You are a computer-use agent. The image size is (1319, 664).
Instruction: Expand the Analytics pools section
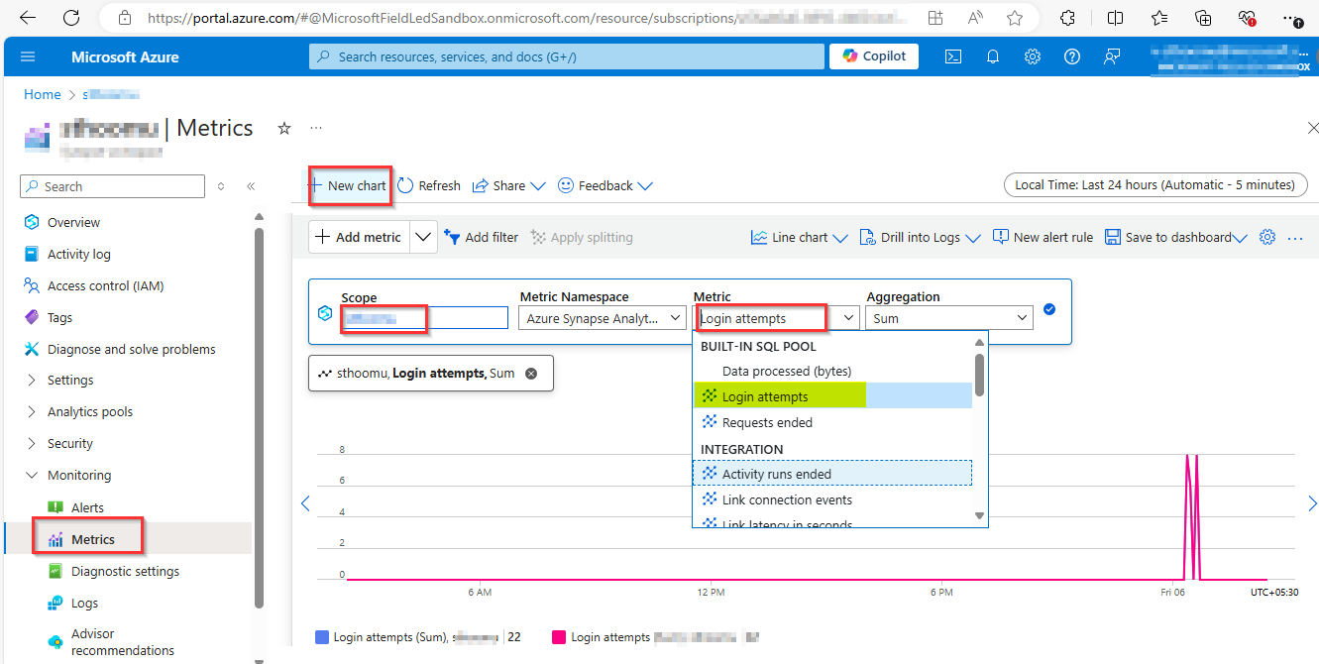point(90,411)
